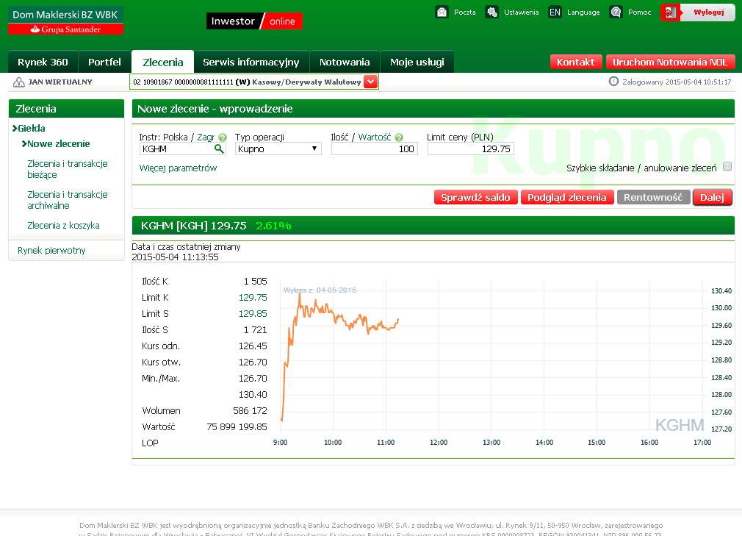Image resolution: width=742 pixels, height=536 pixels.
Task: Click the EN language icon
Action: point(555,12)
